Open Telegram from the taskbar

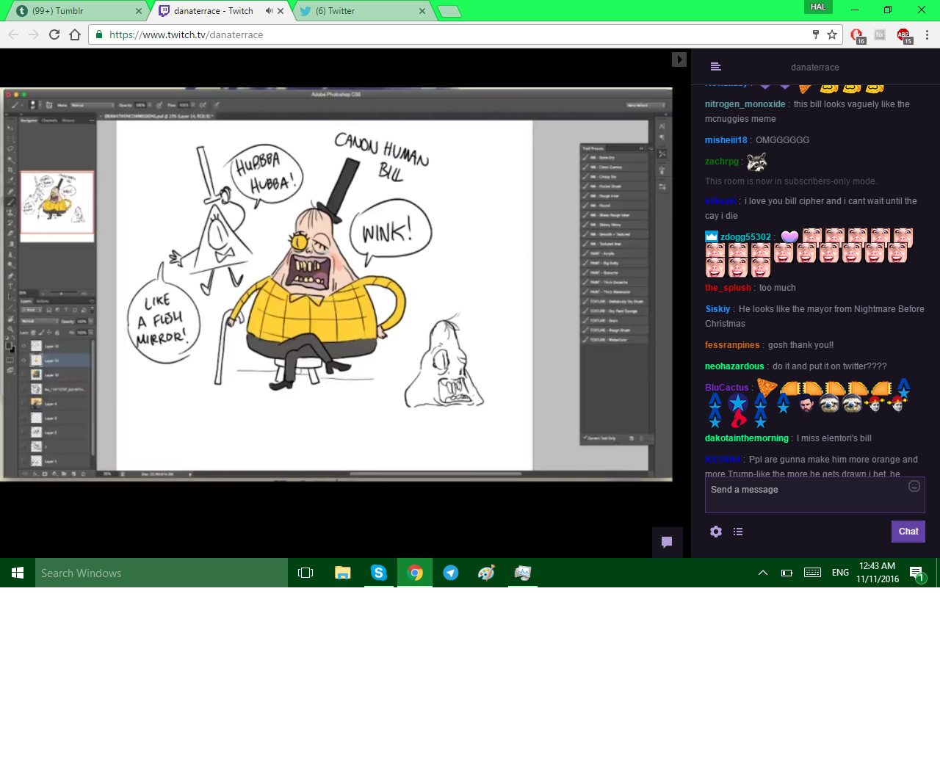point(451,573)
